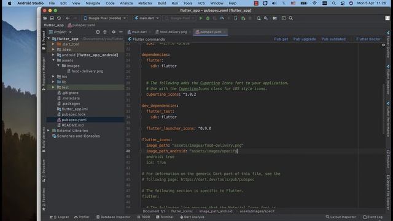Screen dimensions: 393x221
Task: Expand the lib folder
Action: pyautogui.click(x=53, y=82)
